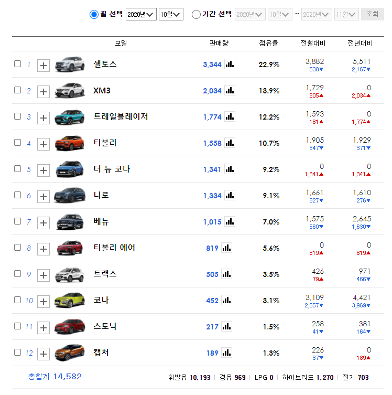Click the 셀토스 car thumbnail
Screen dimensions: 392x395
(70, 64)
